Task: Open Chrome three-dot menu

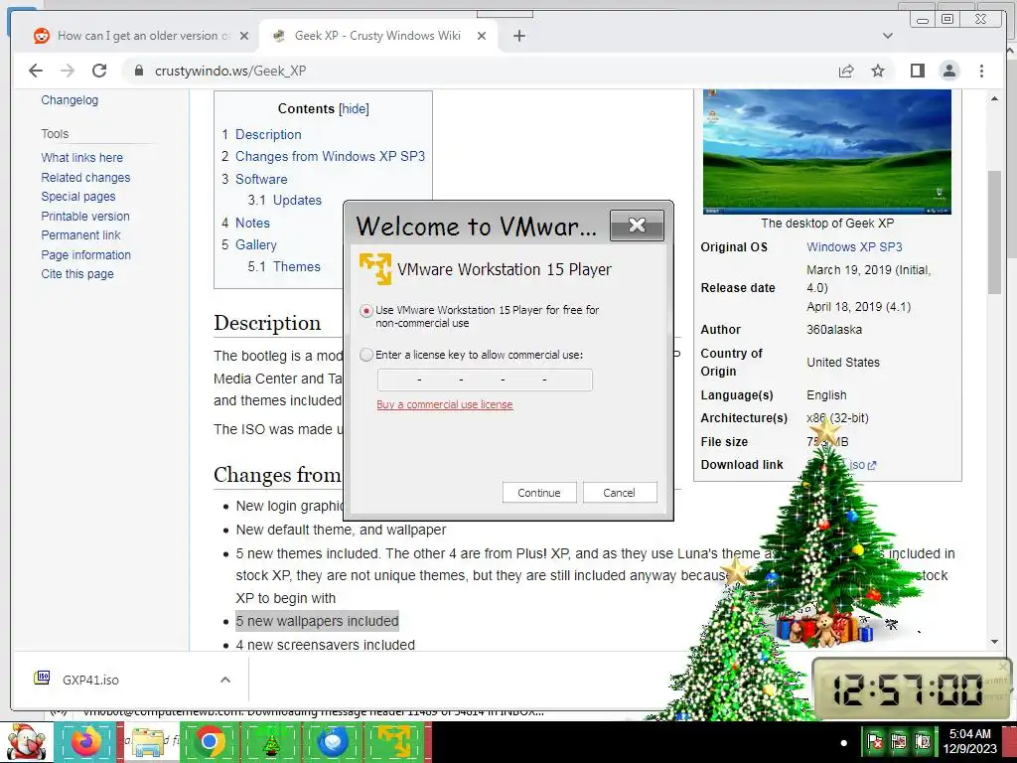Action: coord(981,71)
